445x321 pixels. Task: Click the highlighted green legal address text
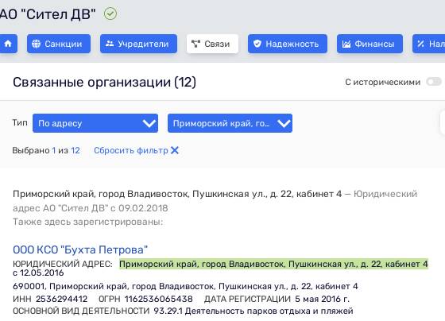[273, 264]
